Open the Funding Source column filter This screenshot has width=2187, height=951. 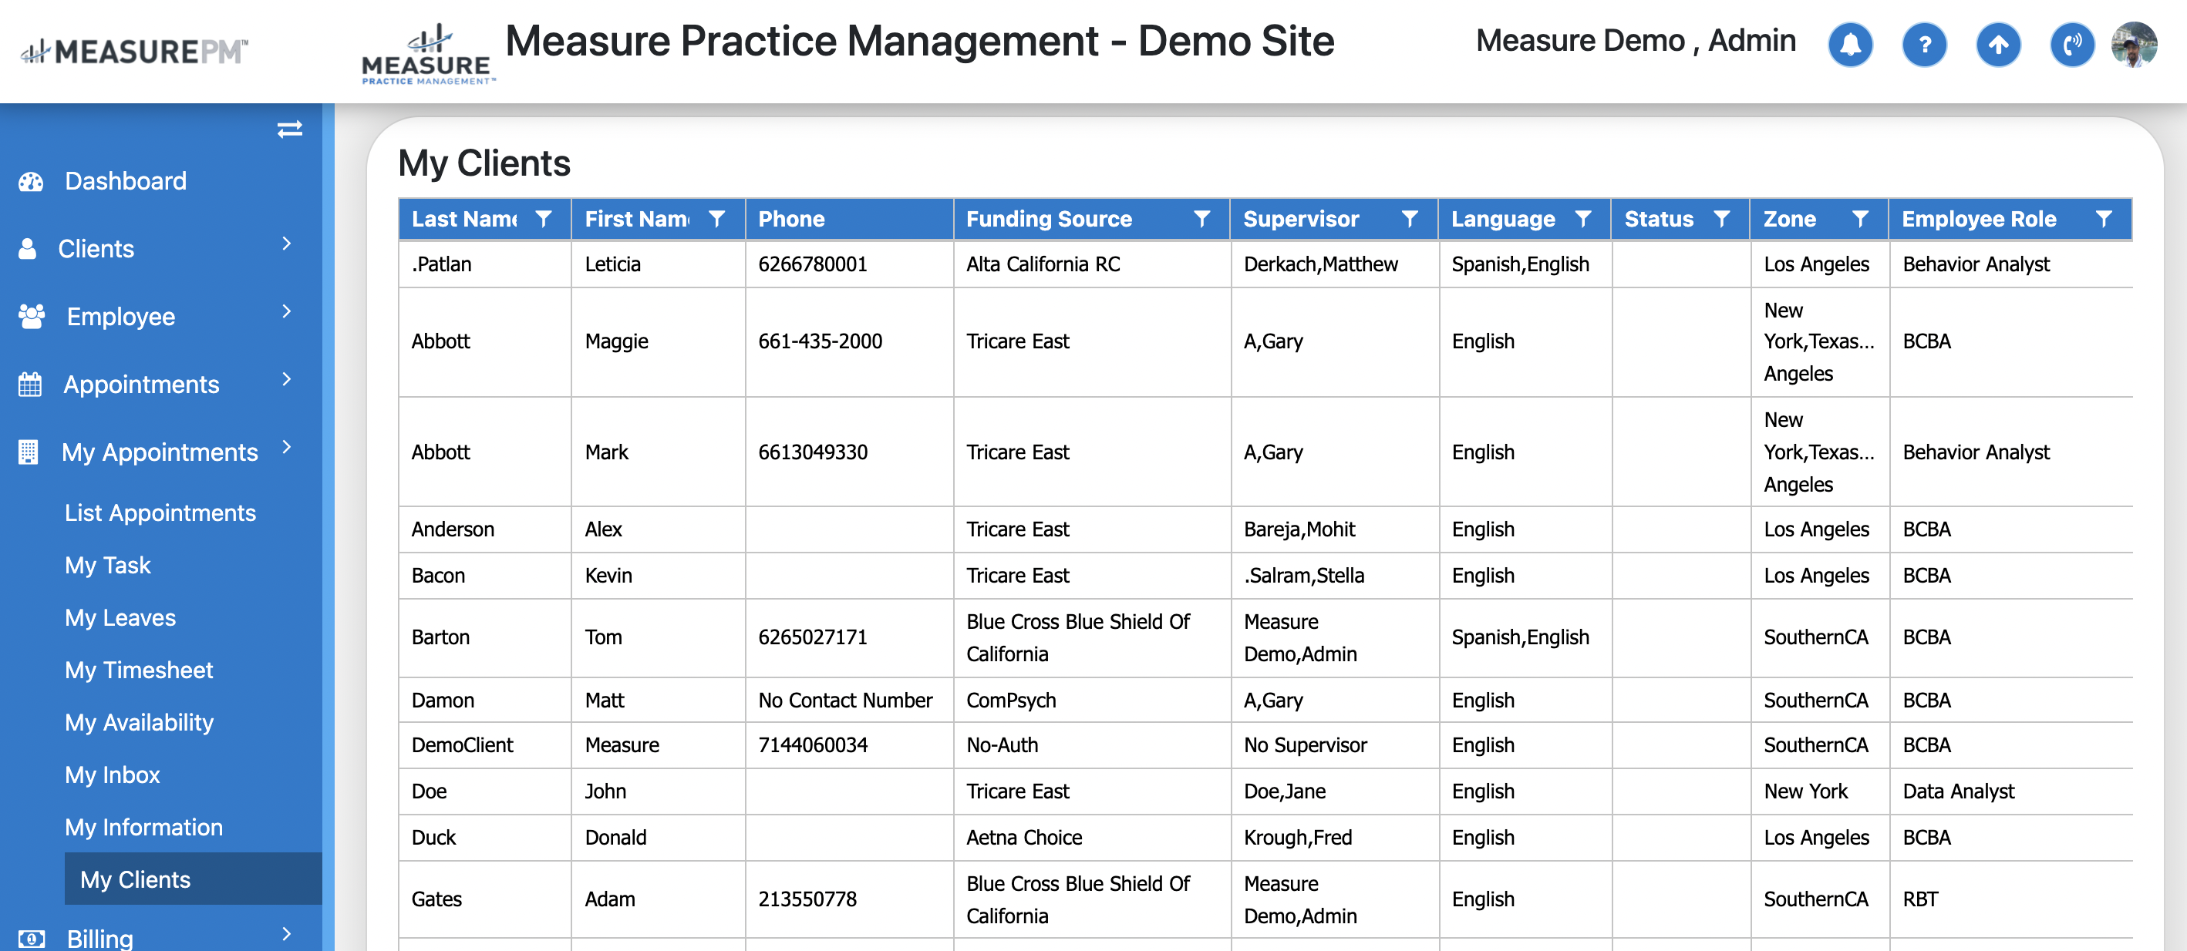point(1201,219)
